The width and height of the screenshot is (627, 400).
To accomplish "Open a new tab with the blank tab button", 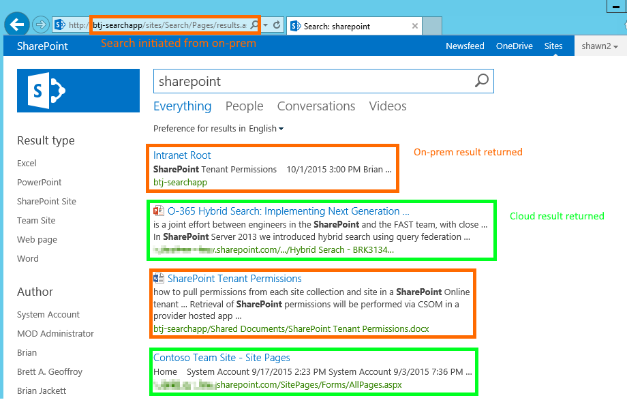I will click(432, 26).
